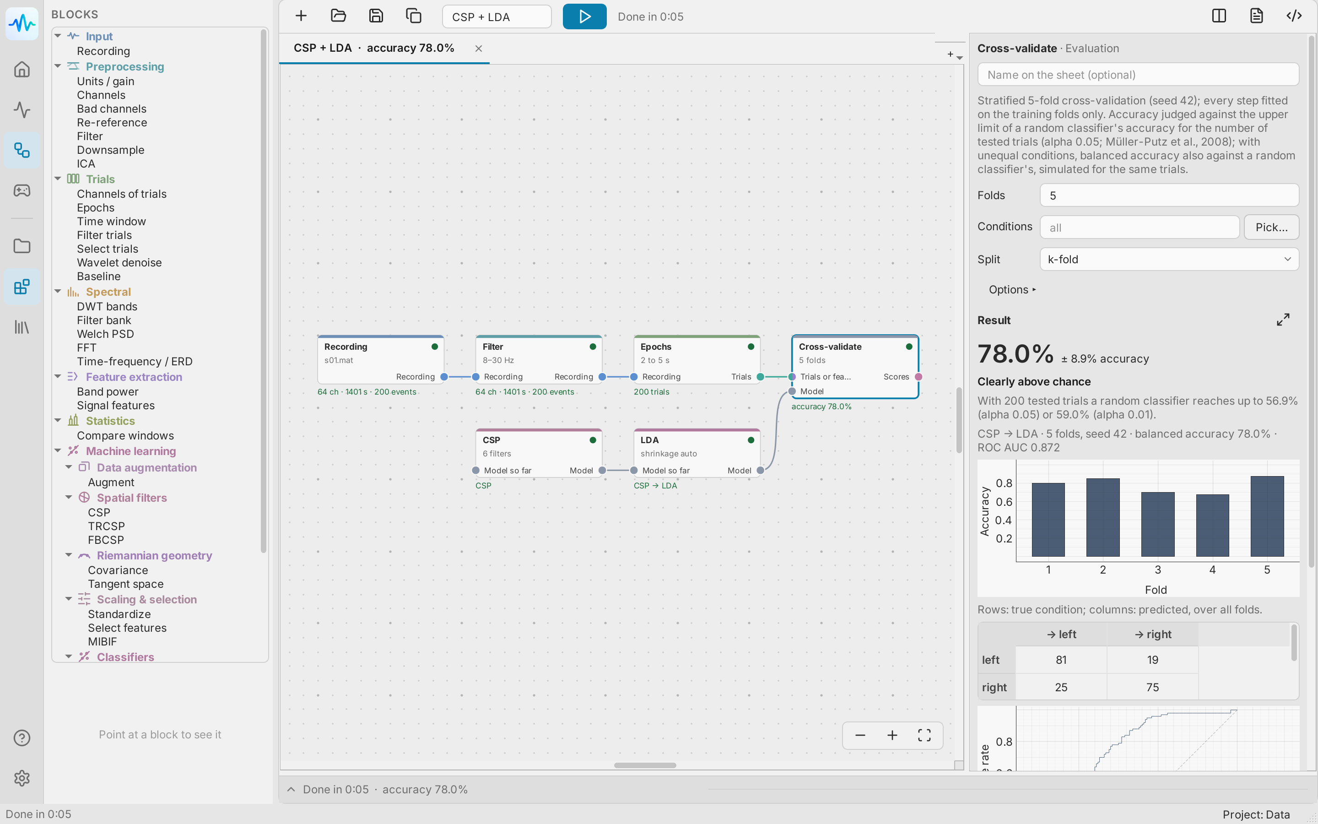Viewport: 1318px width, 824px height.
Task: Choose Band power in block list
Action: [107, 392]
